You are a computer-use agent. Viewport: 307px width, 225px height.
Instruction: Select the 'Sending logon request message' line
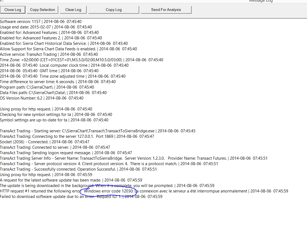[66, 153]
